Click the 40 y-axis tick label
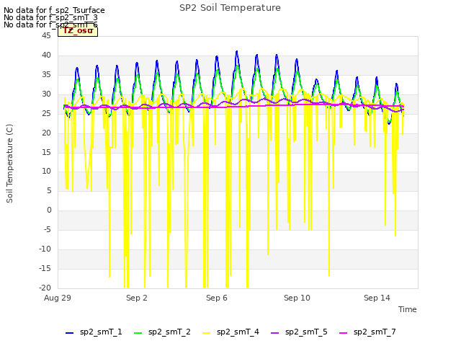This screenshot has width=461, height=346. pyautogui.click(x=46, y=56)
